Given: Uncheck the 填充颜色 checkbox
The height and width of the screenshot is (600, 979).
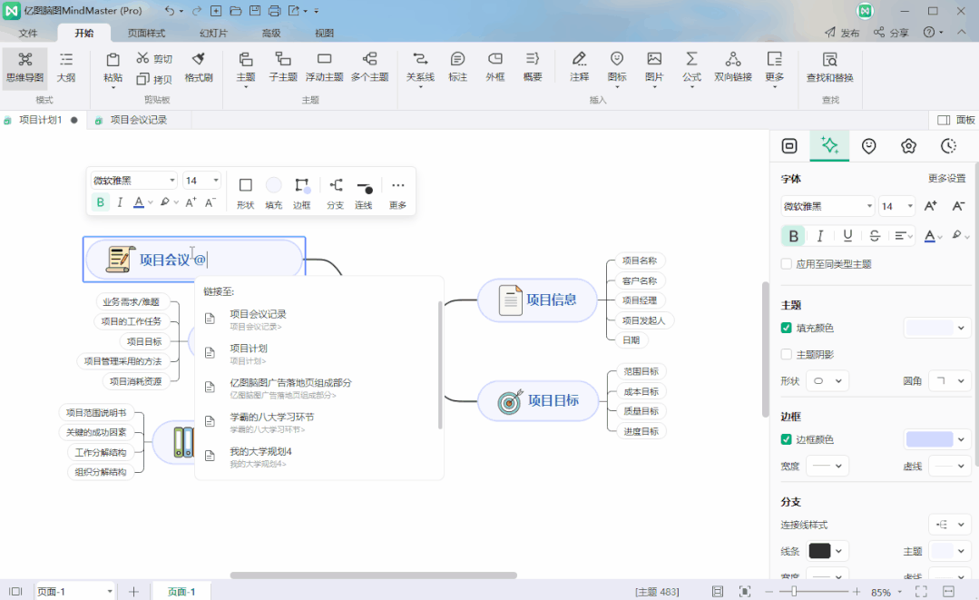Looking at the screenshot, I should [x=787, y=328].
